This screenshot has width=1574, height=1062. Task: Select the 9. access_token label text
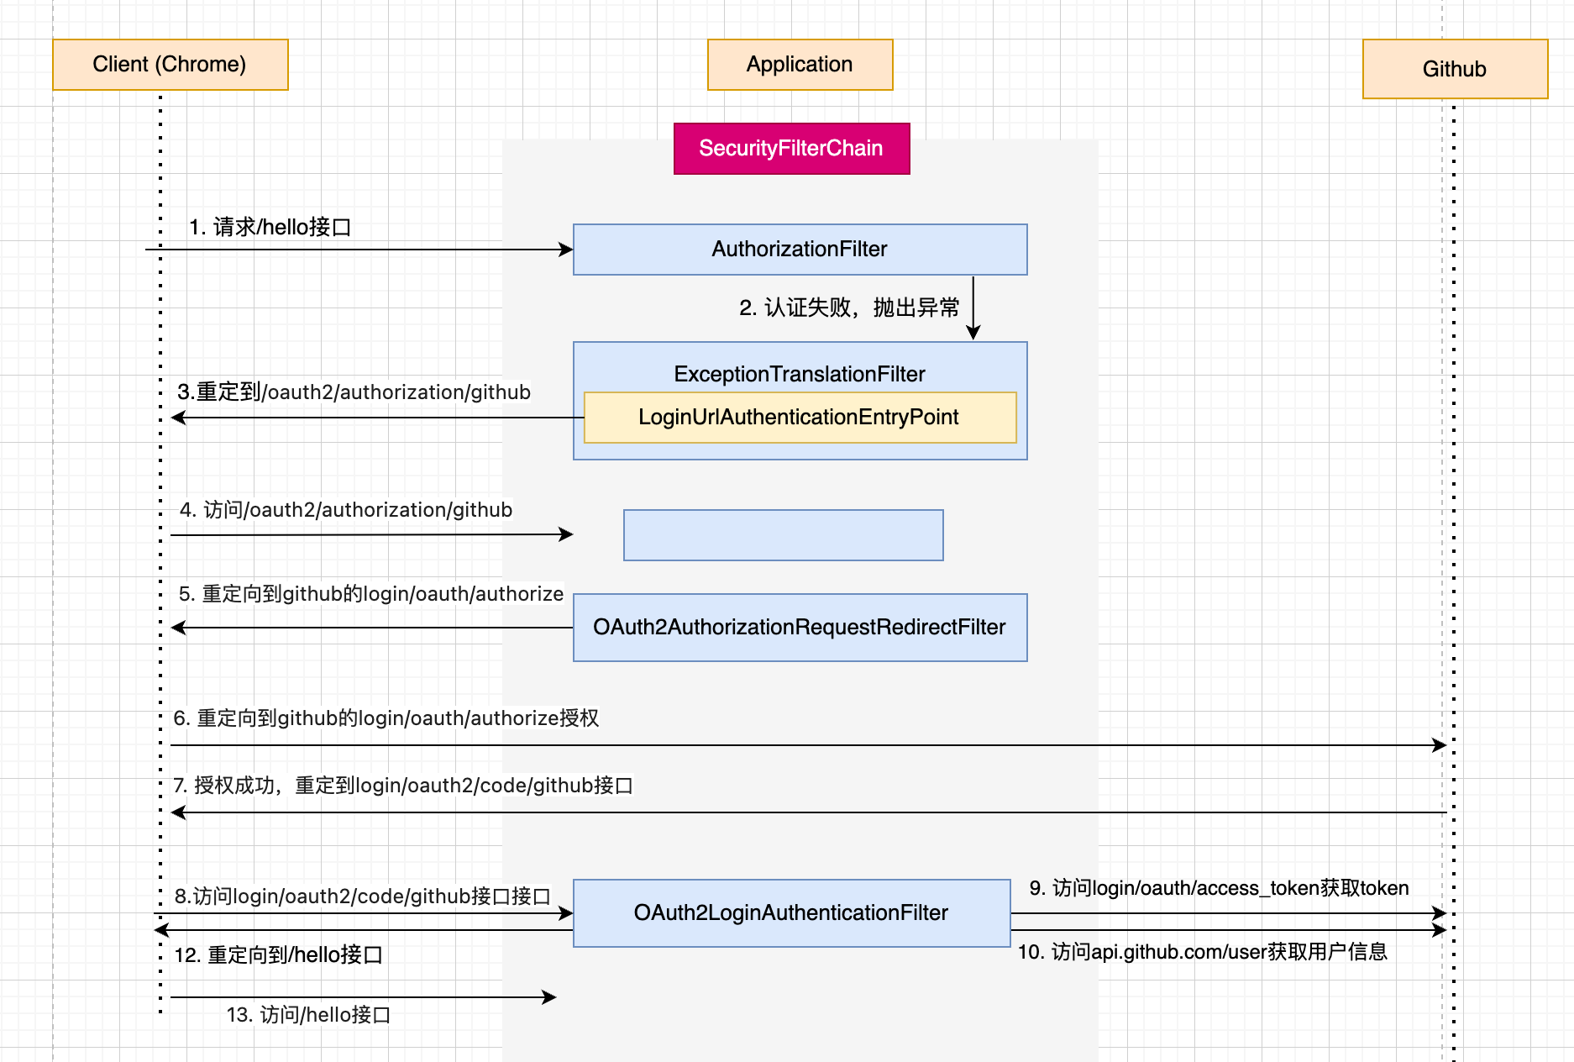[x=1218, y=888]
